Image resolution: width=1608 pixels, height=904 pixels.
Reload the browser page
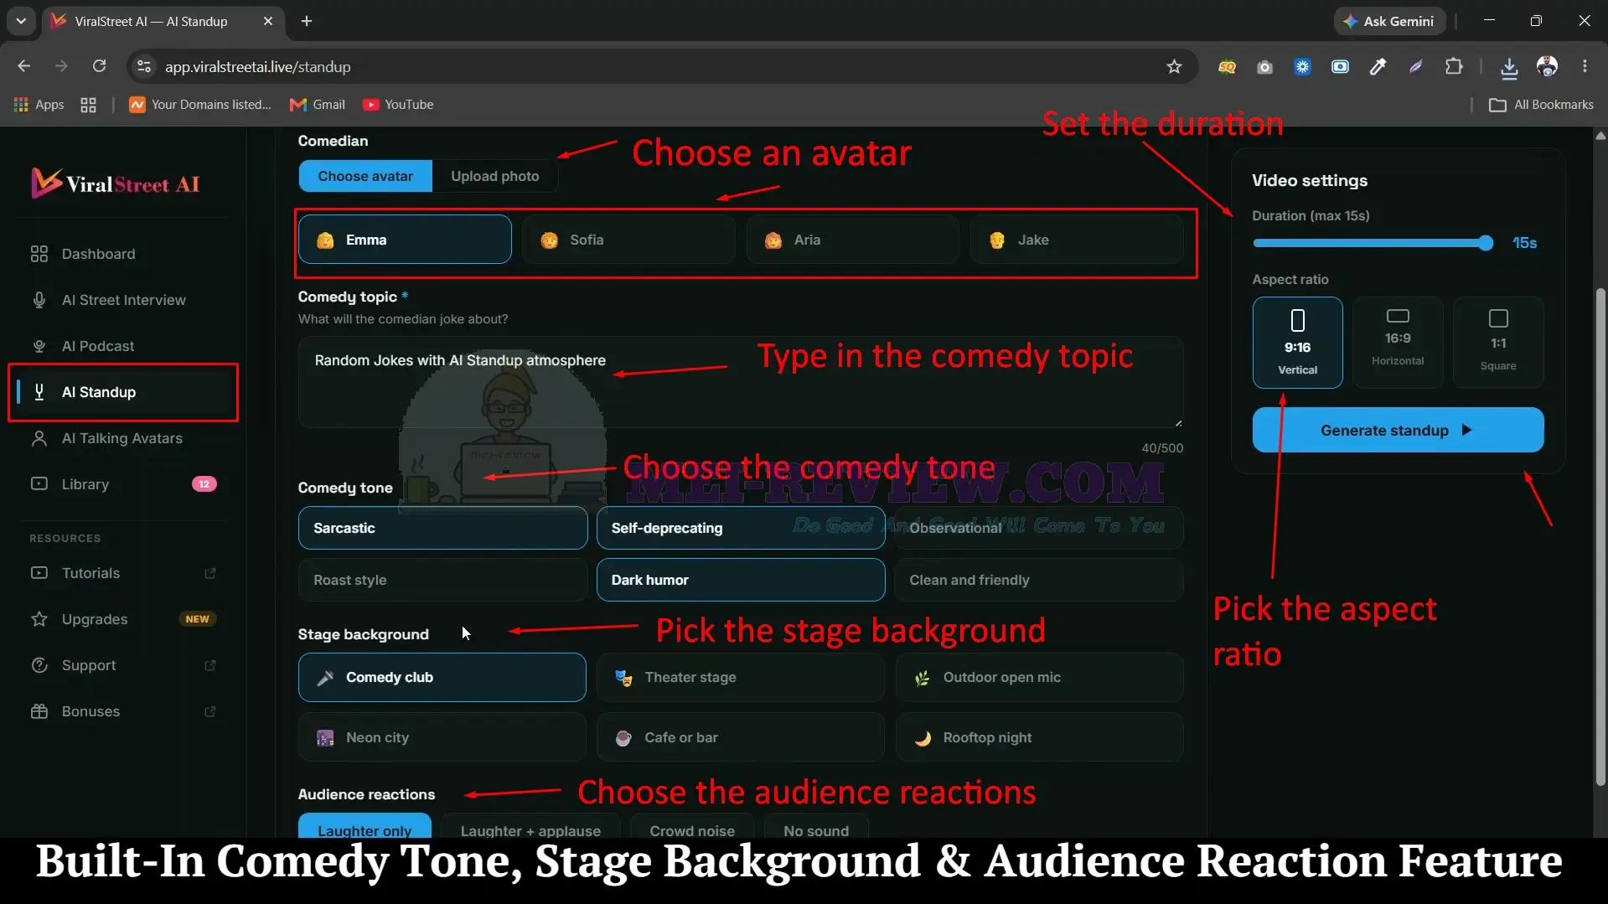[x=99, y=66]
